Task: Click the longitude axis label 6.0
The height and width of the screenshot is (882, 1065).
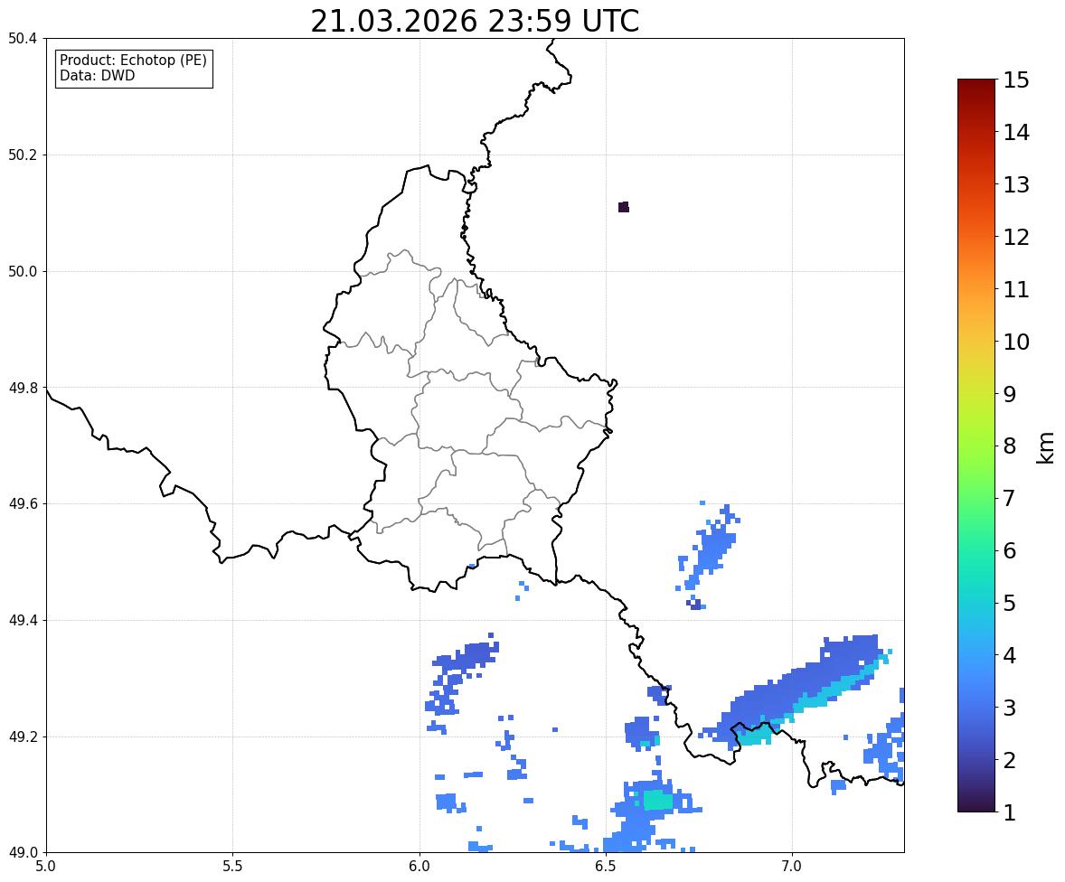Action: [419, 867]
